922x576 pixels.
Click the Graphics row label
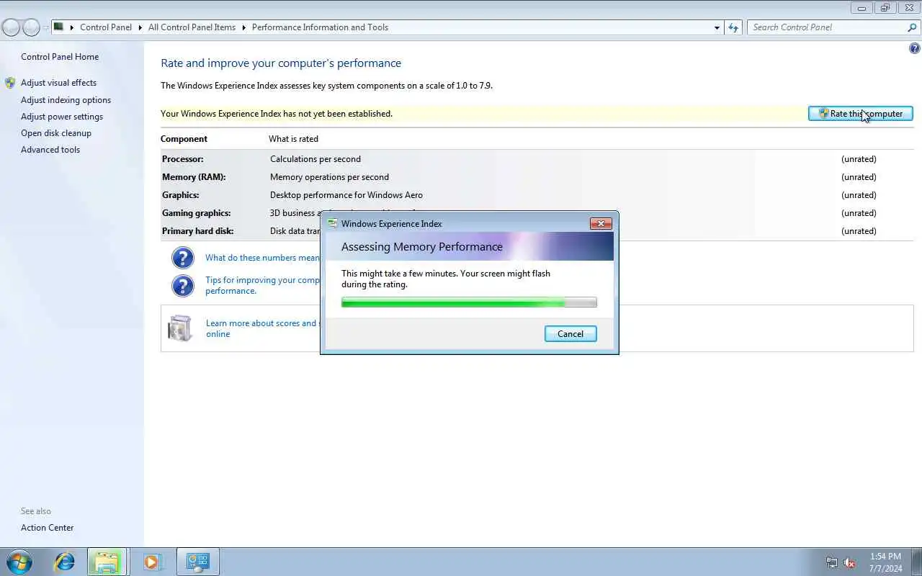180,195
